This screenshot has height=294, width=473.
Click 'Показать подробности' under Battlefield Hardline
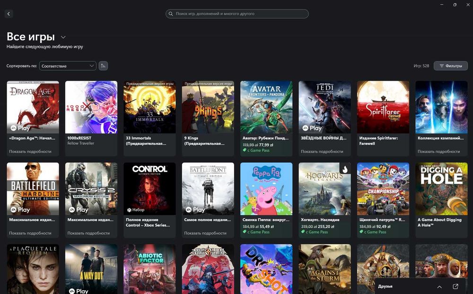(30, 233)
